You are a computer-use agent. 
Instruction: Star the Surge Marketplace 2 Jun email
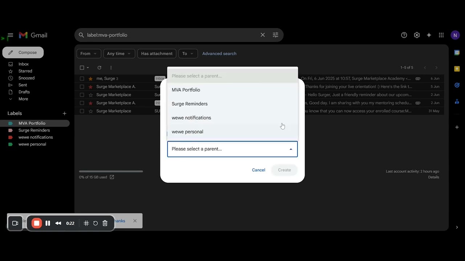tap(90, 95)
